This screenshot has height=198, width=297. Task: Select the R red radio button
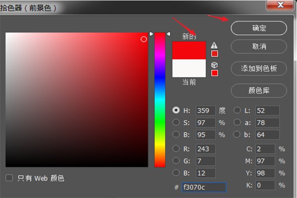(x=176, y=148)
